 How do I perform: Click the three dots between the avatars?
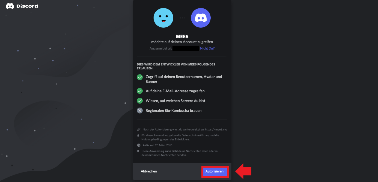[182, 18]
